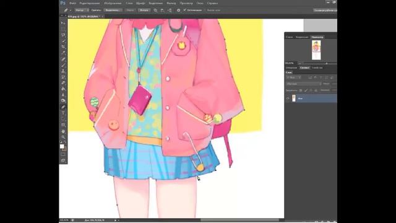
Task: Open path operations in options bar
Action: coord(155,10)
